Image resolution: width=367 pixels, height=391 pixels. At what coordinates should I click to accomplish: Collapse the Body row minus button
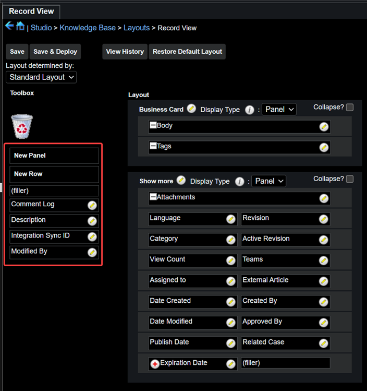coord(153,126)
